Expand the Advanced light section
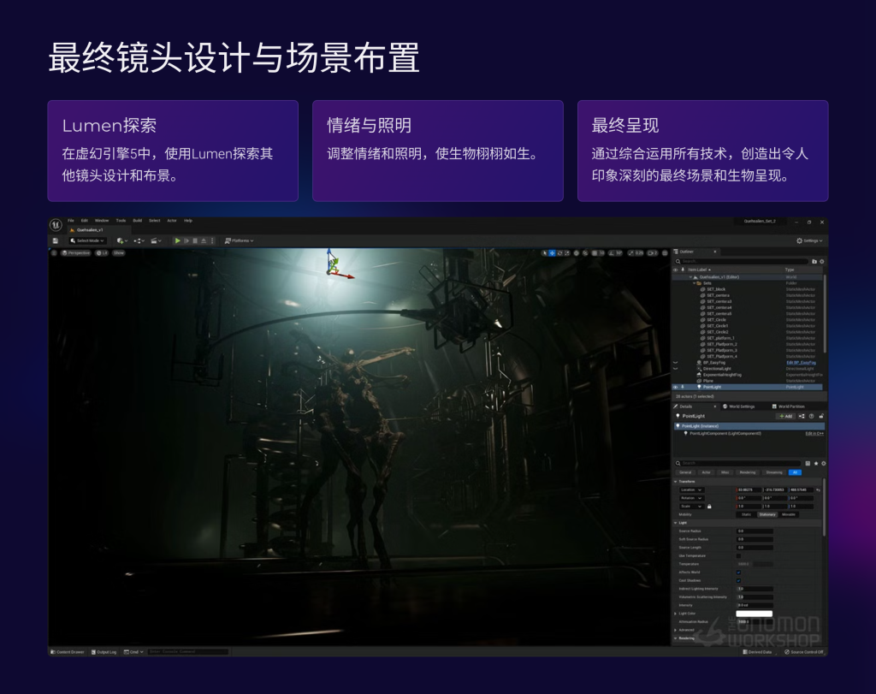 [x=676, y=630]
